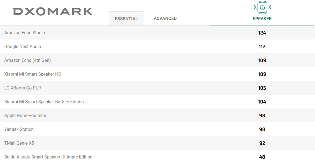Select score 124 for Amazon Echo Studio
This screenshot has width=315, height=164.
pyautogui.click(x=262, y=33)
